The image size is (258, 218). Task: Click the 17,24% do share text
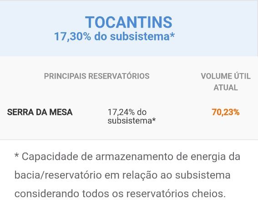coord(127,112)
